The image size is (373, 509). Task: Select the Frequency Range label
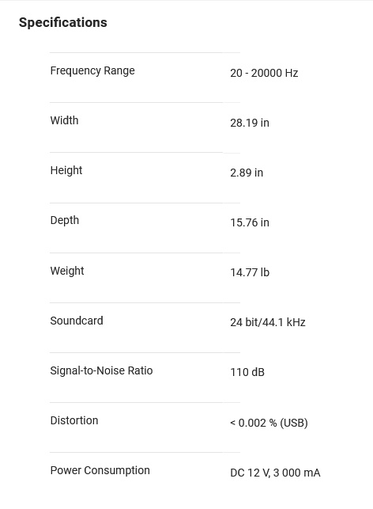(92, 70)
